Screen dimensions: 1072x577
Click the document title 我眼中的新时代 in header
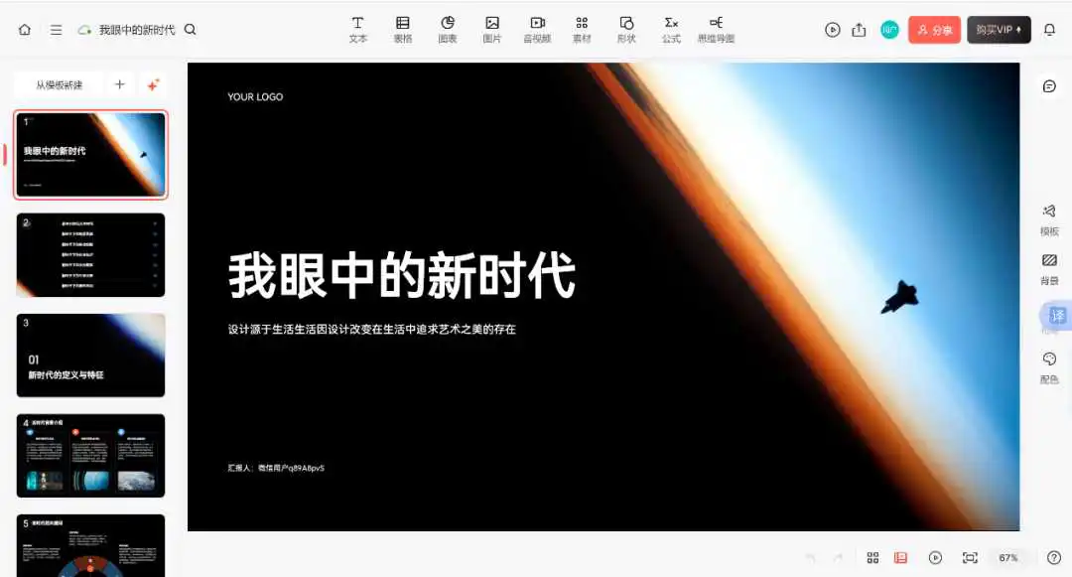point(137,30)
